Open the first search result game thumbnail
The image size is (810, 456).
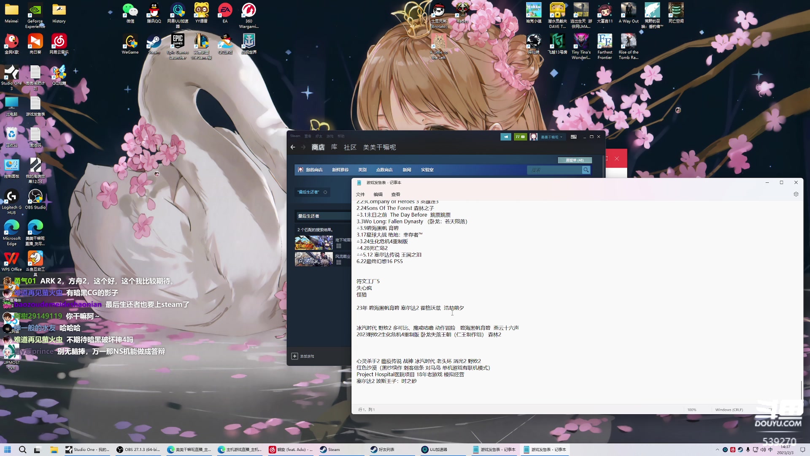(313, 243)
